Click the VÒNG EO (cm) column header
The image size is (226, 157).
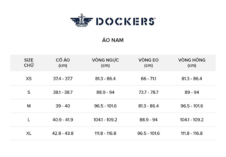[149, 63]
